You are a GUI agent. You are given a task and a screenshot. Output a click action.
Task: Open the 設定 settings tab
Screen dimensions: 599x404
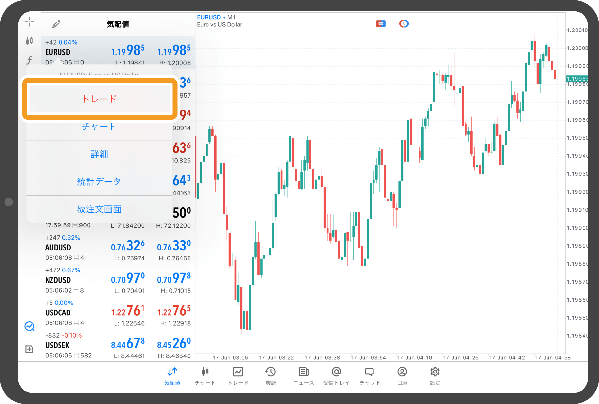435,376
